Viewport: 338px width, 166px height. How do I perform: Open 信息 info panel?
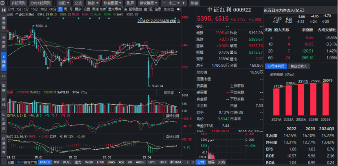(158, 9)
